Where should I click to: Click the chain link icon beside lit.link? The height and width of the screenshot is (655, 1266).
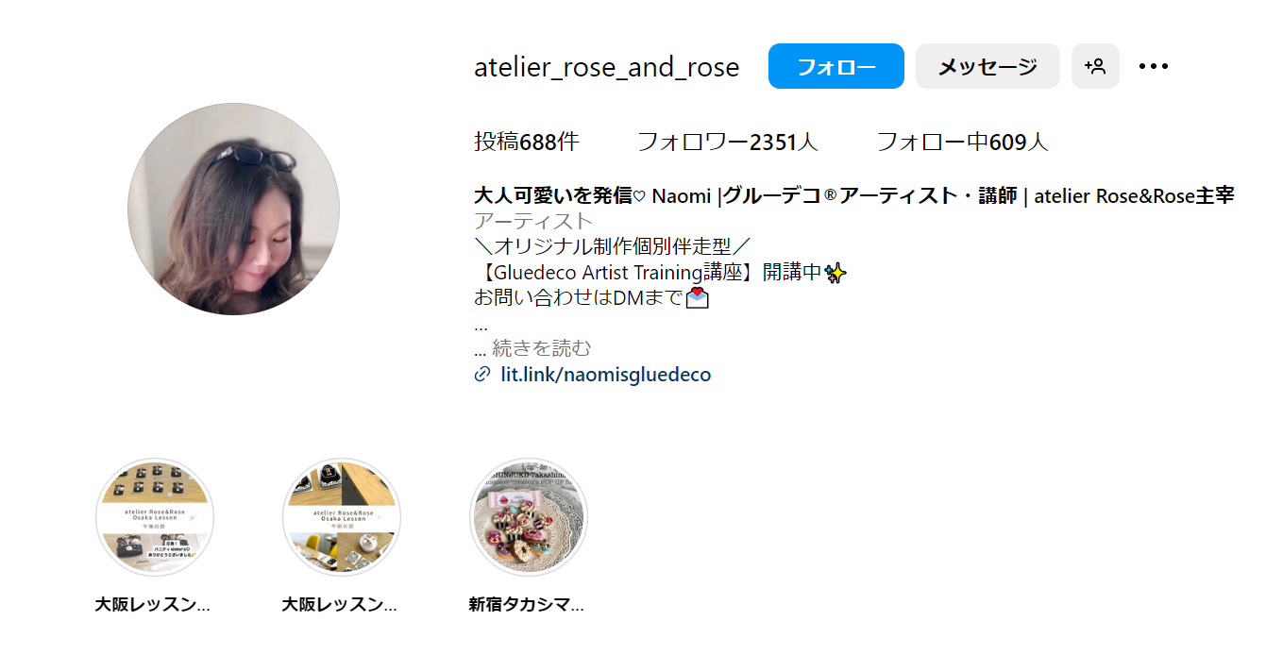481,375
